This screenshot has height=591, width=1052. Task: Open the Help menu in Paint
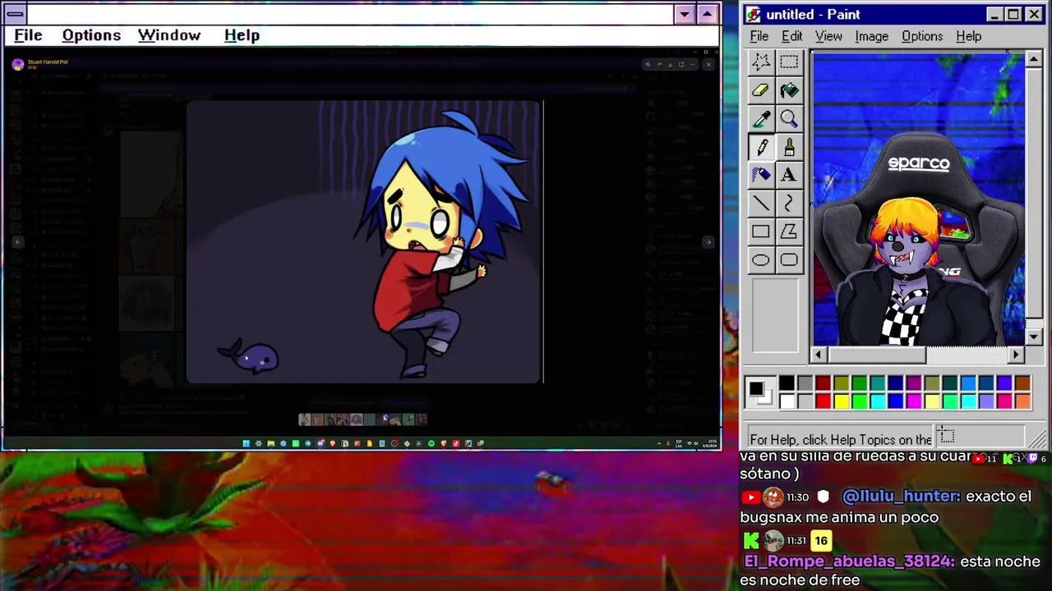pyautogui.click(x=969, y=36)
